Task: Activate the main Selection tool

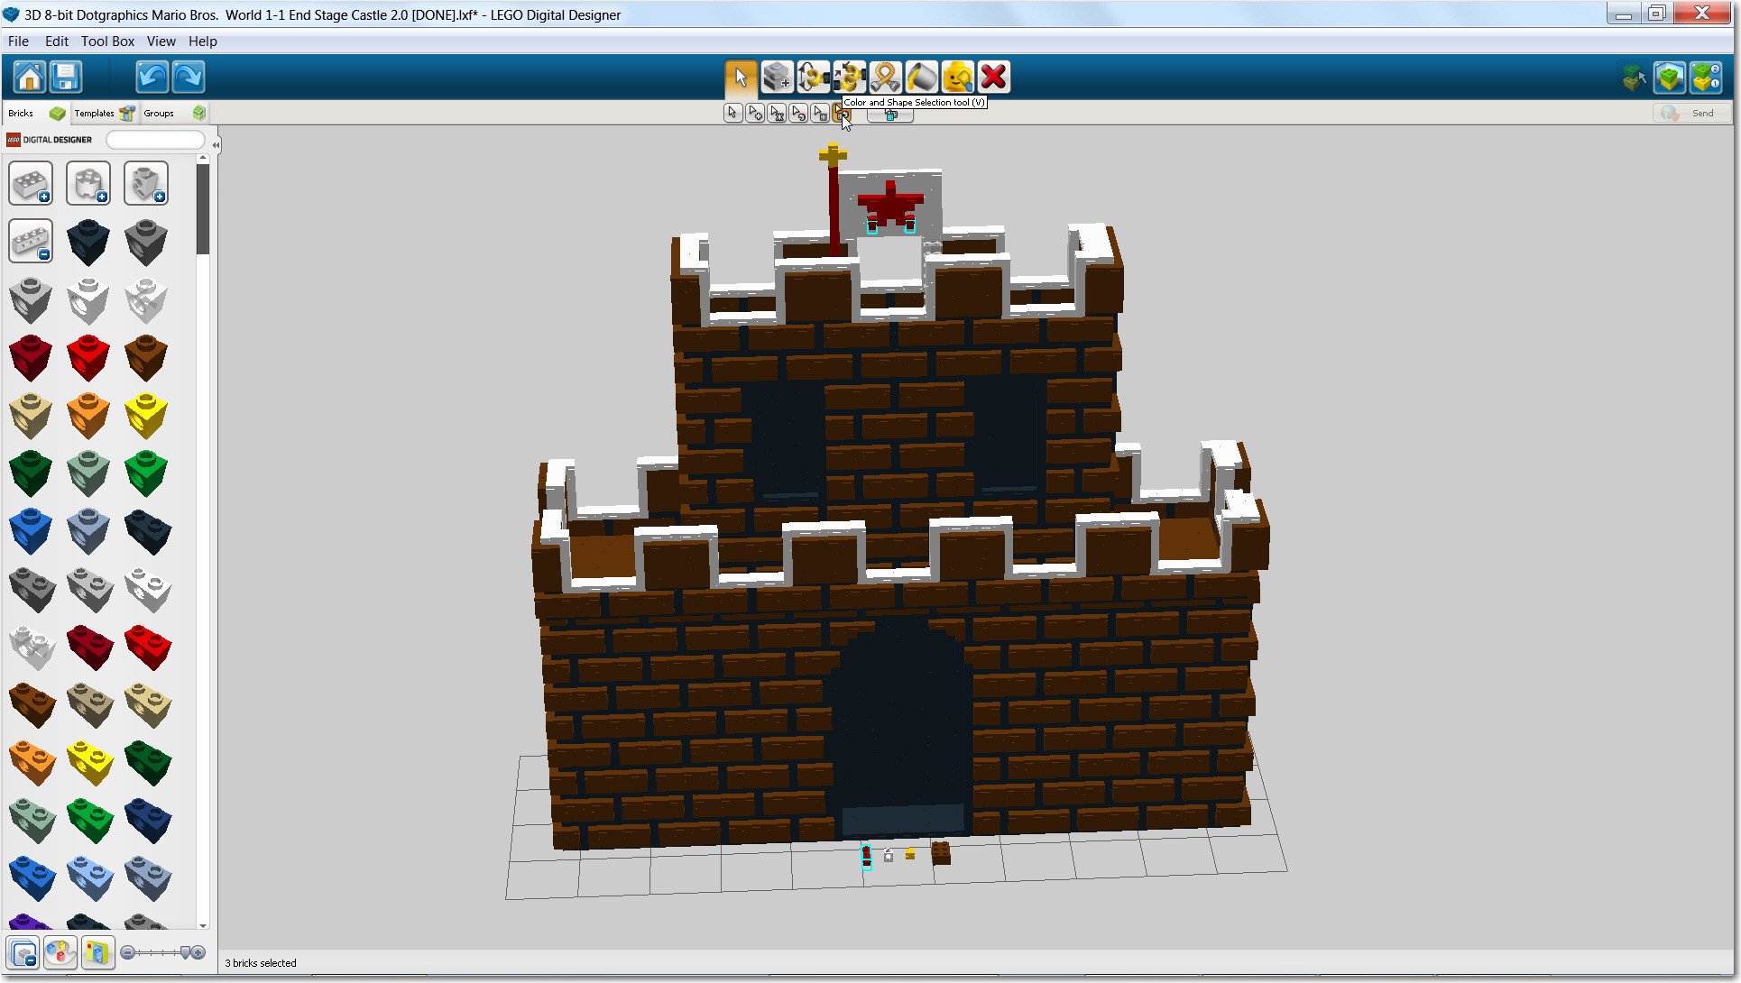Action: pos(741,78)
